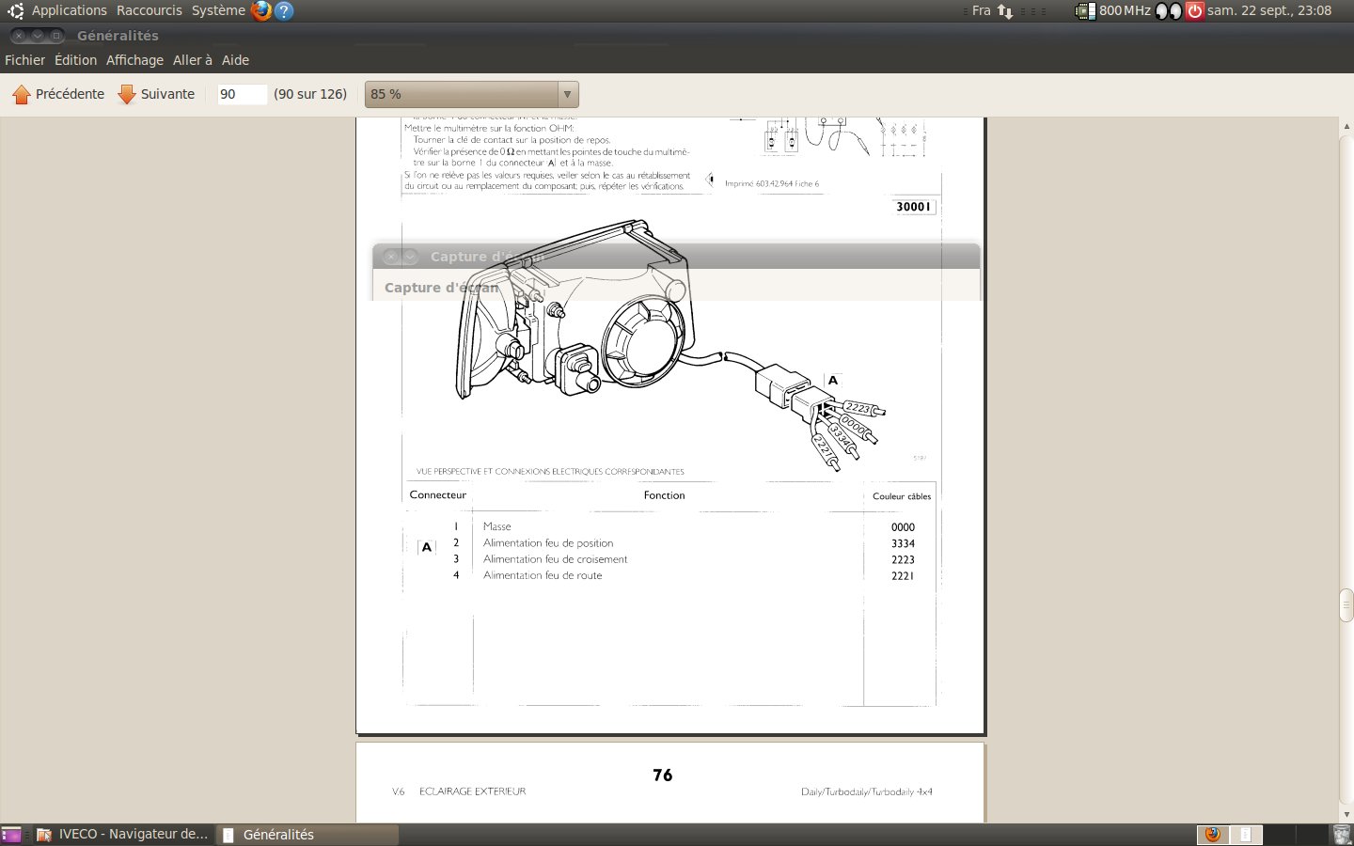Click the network connection arrows icon

(1005, 11)
